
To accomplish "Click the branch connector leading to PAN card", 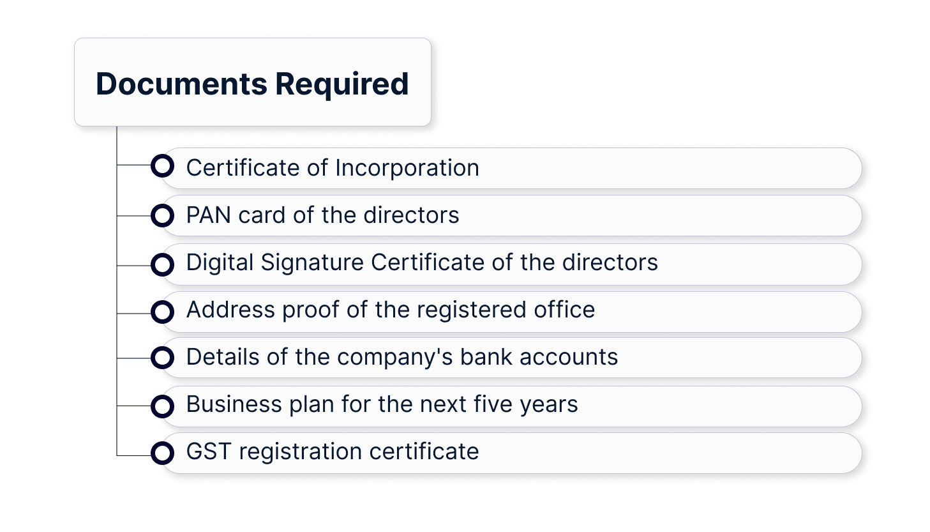I will coord(134,216).
